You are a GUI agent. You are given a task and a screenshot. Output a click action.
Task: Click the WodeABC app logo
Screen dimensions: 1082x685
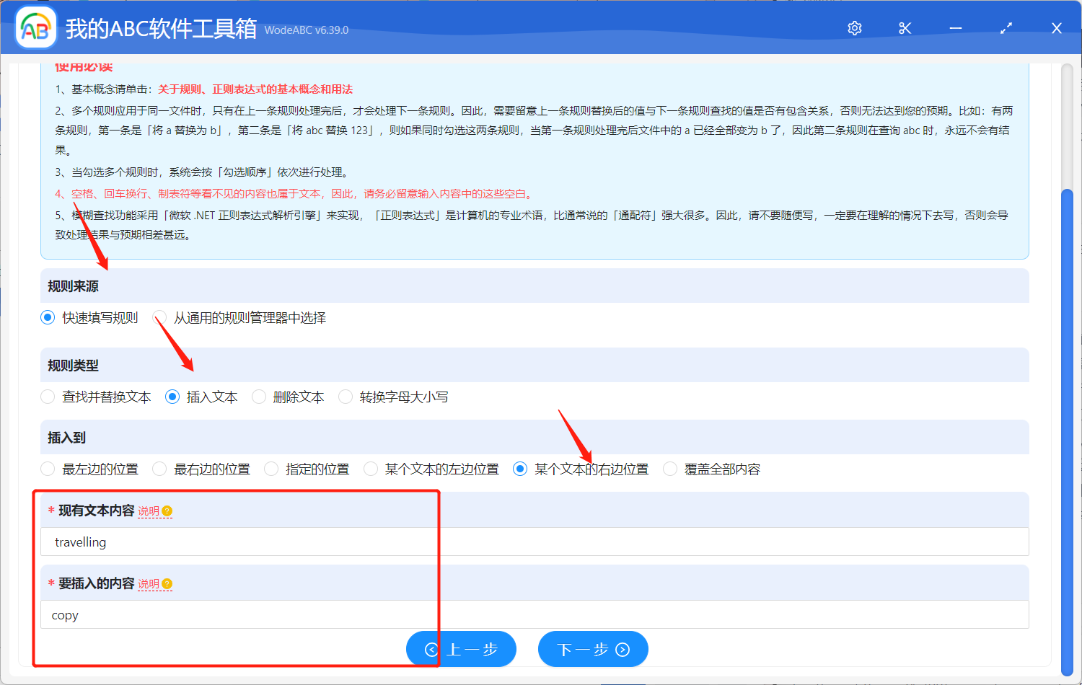[35, 28]
